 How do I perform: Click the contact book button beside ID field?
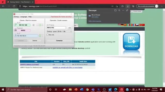click(70, 28)
